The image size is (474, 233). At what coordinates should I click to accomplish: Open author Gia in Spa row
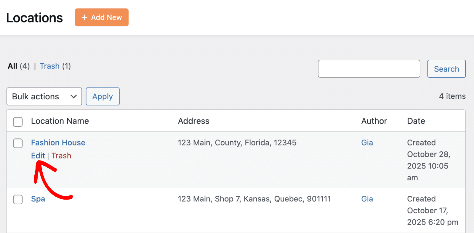367,199
